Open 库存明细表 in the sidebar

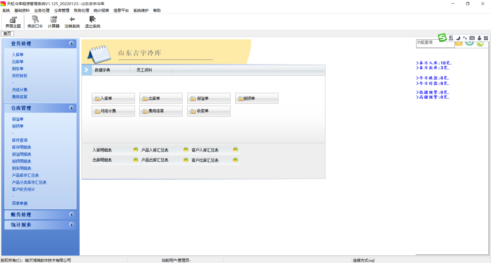coord(22,147)
